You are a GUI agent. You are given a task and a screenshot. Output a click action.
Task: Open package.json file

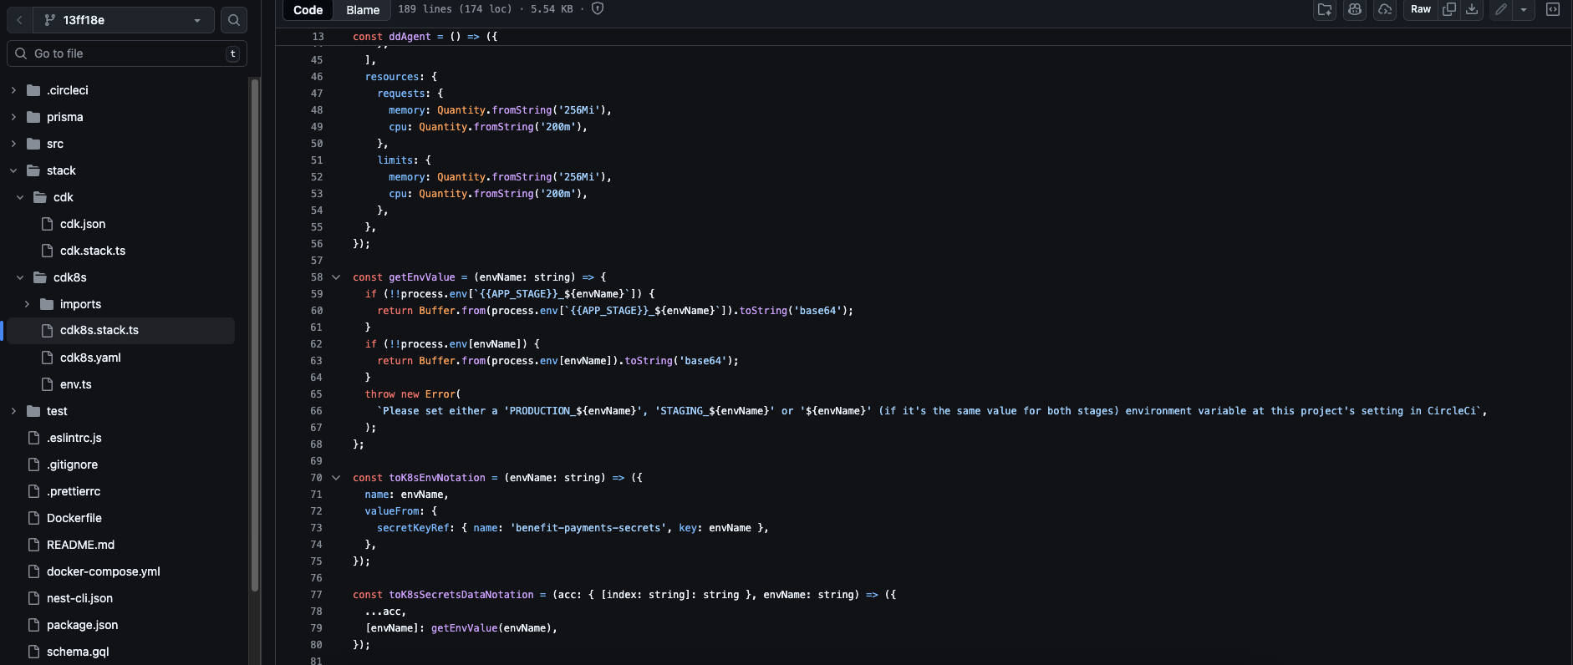coord(82,625)
